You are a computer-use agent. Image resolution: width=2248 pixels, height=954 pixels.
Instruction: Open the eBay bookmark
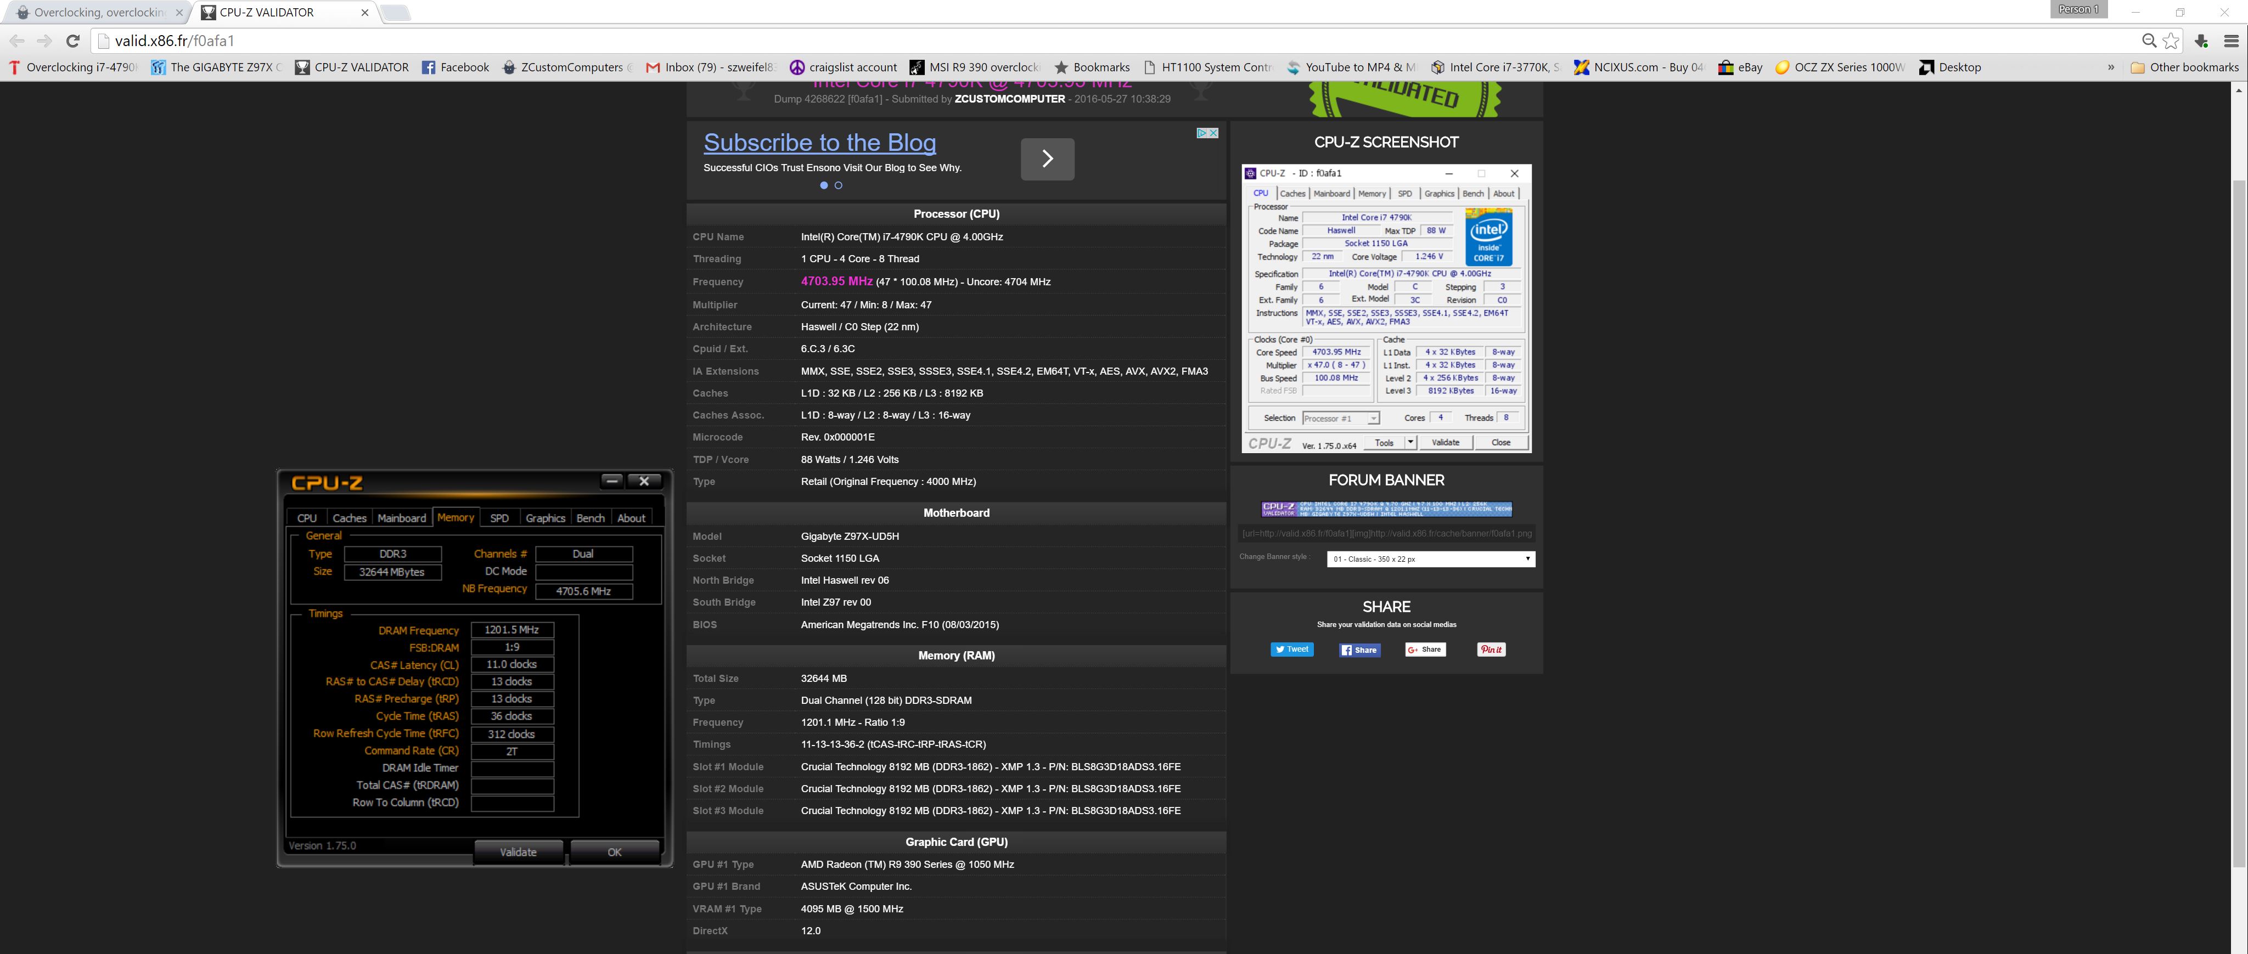tap(1740, 67)
